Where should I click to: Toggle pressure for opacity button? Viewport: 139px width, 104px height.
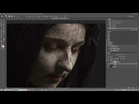pyautogui.click(x=34, y=16)
